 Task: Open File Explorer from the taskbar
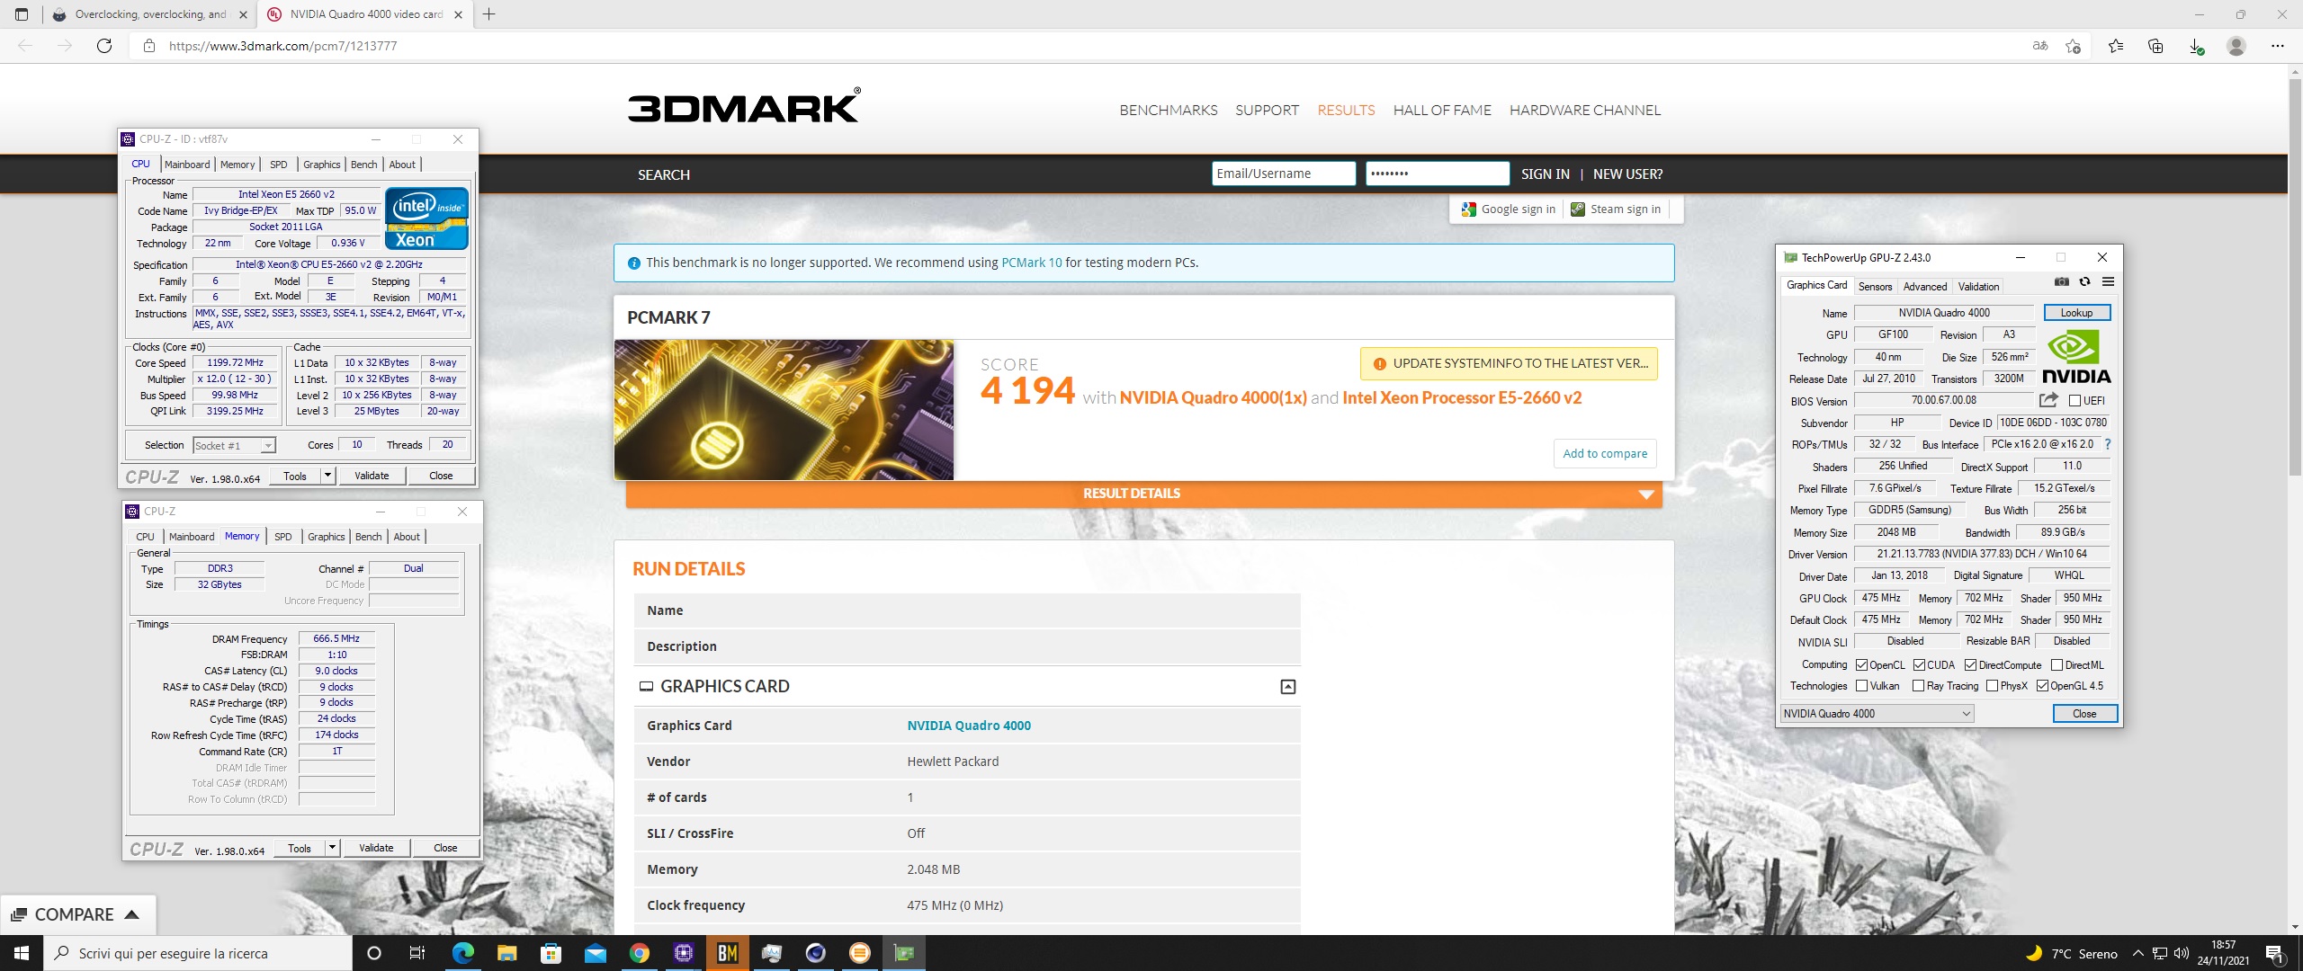click(x=506, y=953)
